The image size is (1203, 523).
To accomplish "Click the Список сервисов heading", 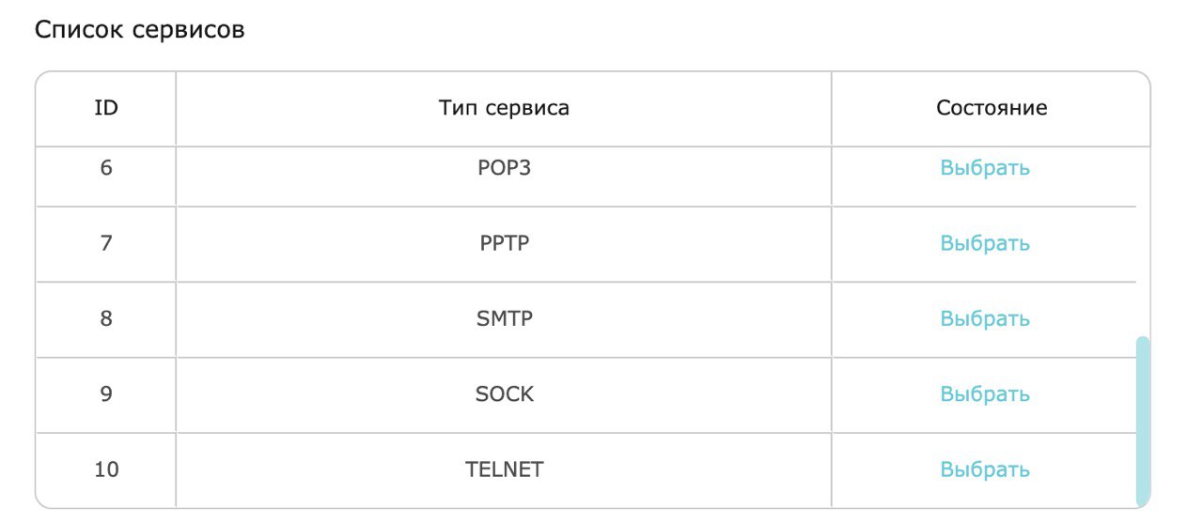I will [x=140, y=30].
